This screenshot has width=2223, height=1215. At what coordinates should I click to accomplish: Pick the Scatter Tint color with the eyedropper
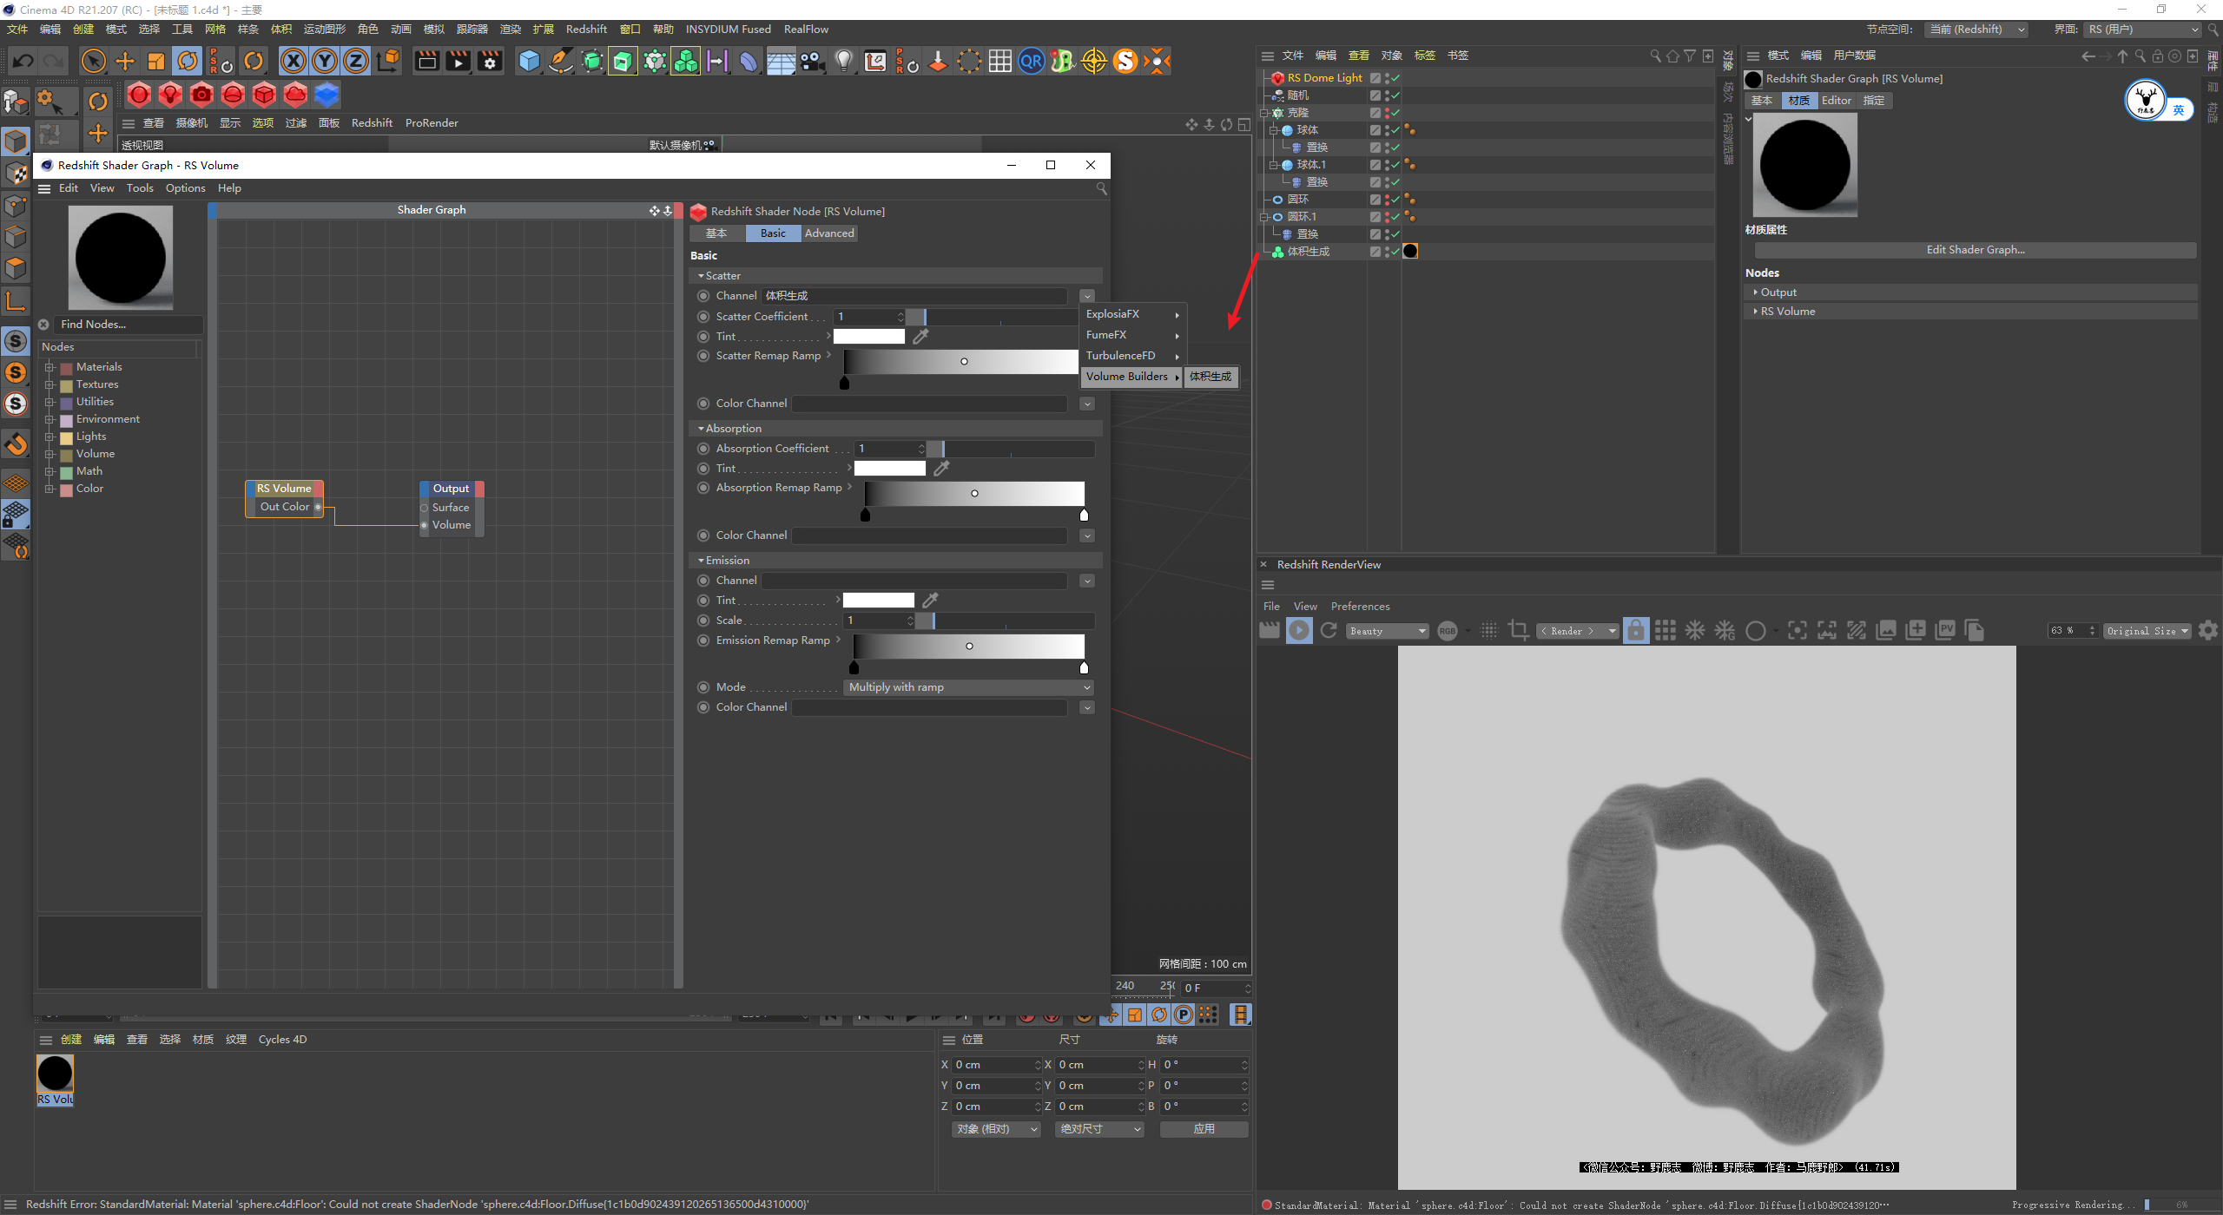(x=921, y=337)
